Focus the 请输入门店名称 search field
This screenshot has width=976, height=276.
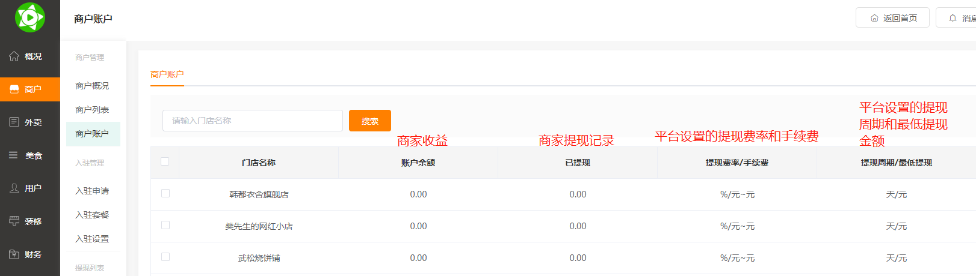coord(253,121)
